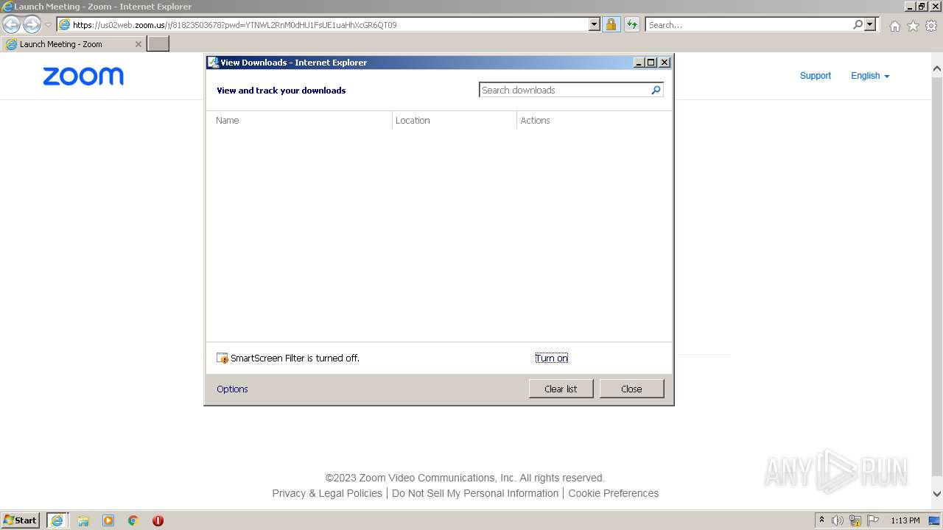
Task: Click the browser Search box
Action: [x=748, y=24]
